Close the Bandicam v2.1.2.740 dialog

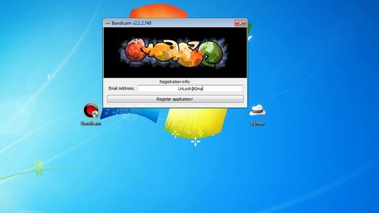[x=240, y=23]
